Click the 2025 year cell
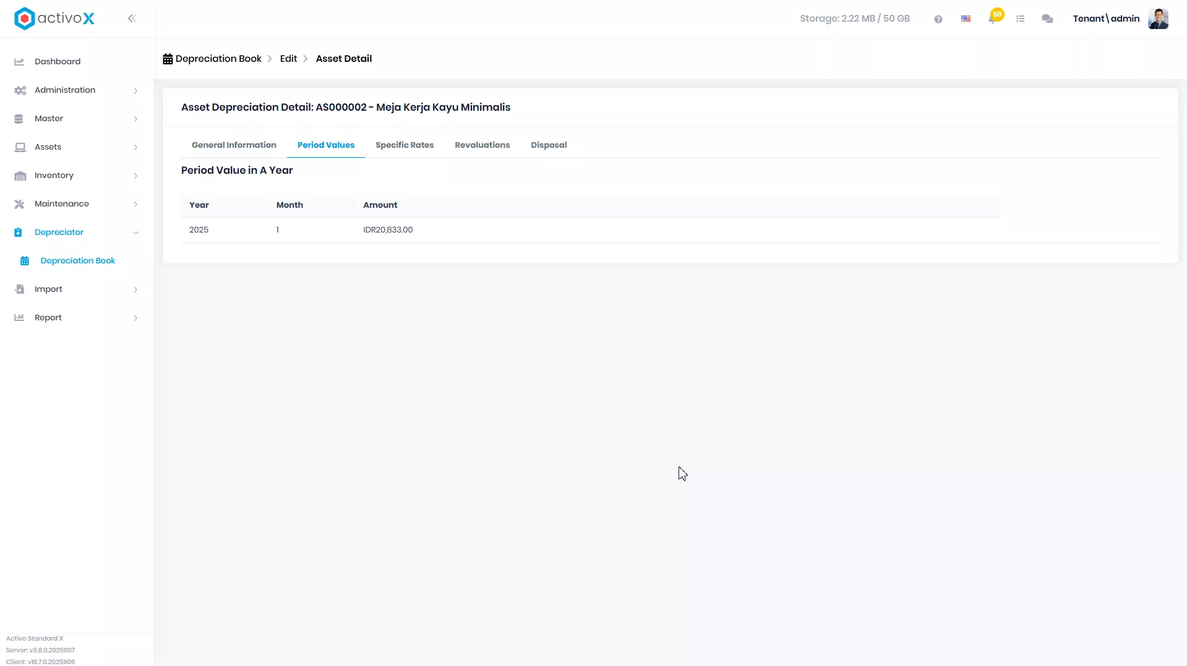 click(199, 230)
